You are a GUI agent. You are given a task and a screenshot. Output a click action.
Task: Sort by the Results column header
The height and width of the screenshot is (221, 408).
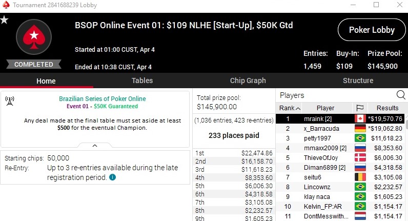coord(387,108)
